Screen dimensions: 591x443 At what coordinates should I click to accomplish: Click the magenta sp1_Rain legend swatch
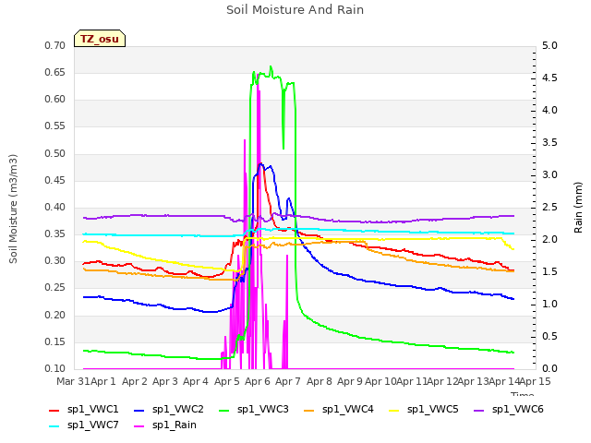click(139, 426)
